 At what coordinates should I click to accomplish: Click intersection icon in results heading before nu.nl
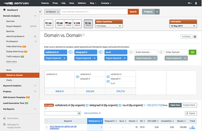coord(120,105)
